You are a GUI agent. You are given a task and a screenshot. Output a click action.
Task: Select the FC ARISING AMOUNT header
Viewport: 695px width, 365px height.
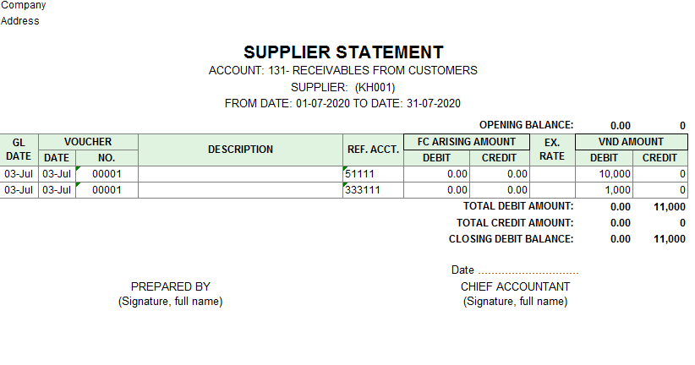coord(467,142)
